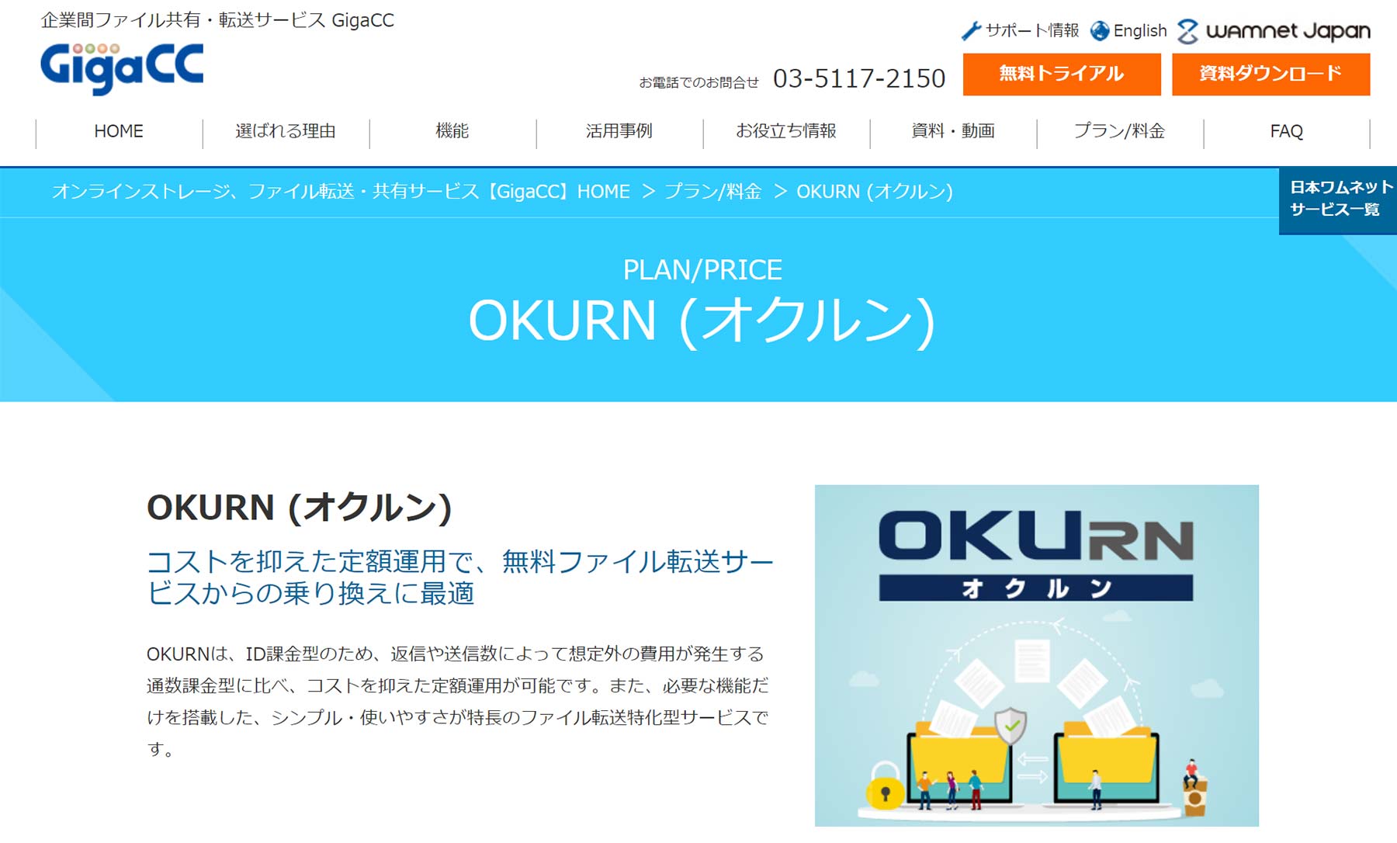Screen dimensions: 1397x843
Task: Switch language to English
Action: 1139,30
